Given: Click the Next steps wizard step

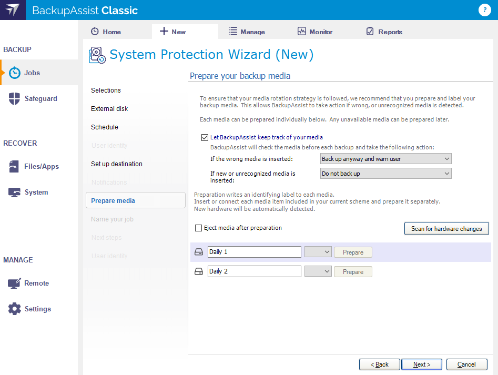Looking at the screenshot, I should point(106,238).
